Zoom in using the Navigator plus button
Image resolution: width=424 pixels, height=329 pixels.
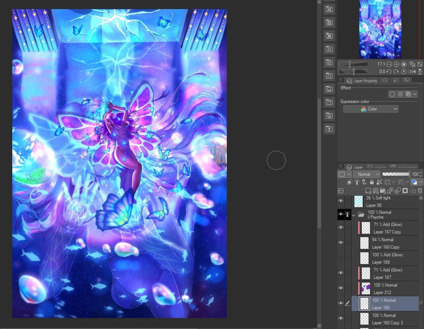pos(396,64)
